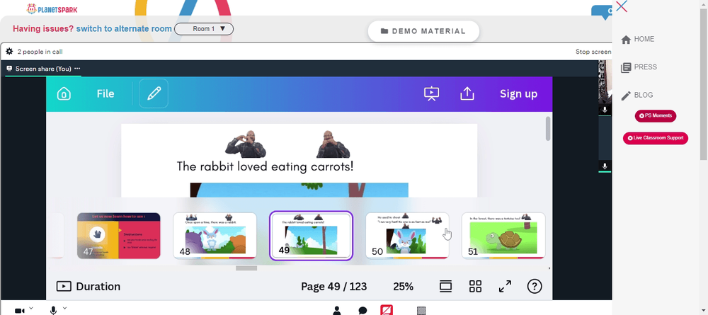Open the people participants icon
Screen dimensions: 708x315
(x=337, y=311)
